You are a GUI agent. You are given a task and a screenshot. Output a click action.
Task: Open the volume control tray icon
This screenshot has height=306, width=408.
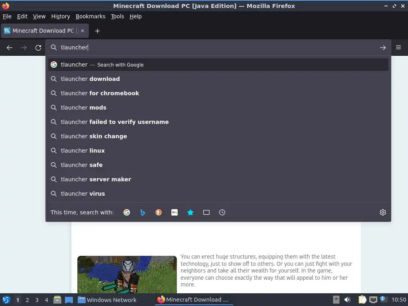pos(347,300)
